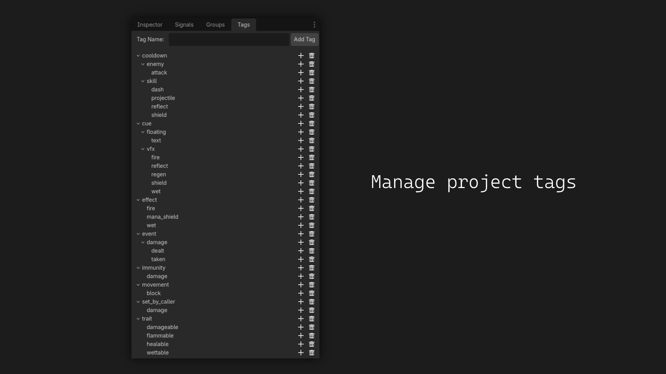The image size is (666, 374).
Task: Collapse the trait tag group
Action: 138,319
